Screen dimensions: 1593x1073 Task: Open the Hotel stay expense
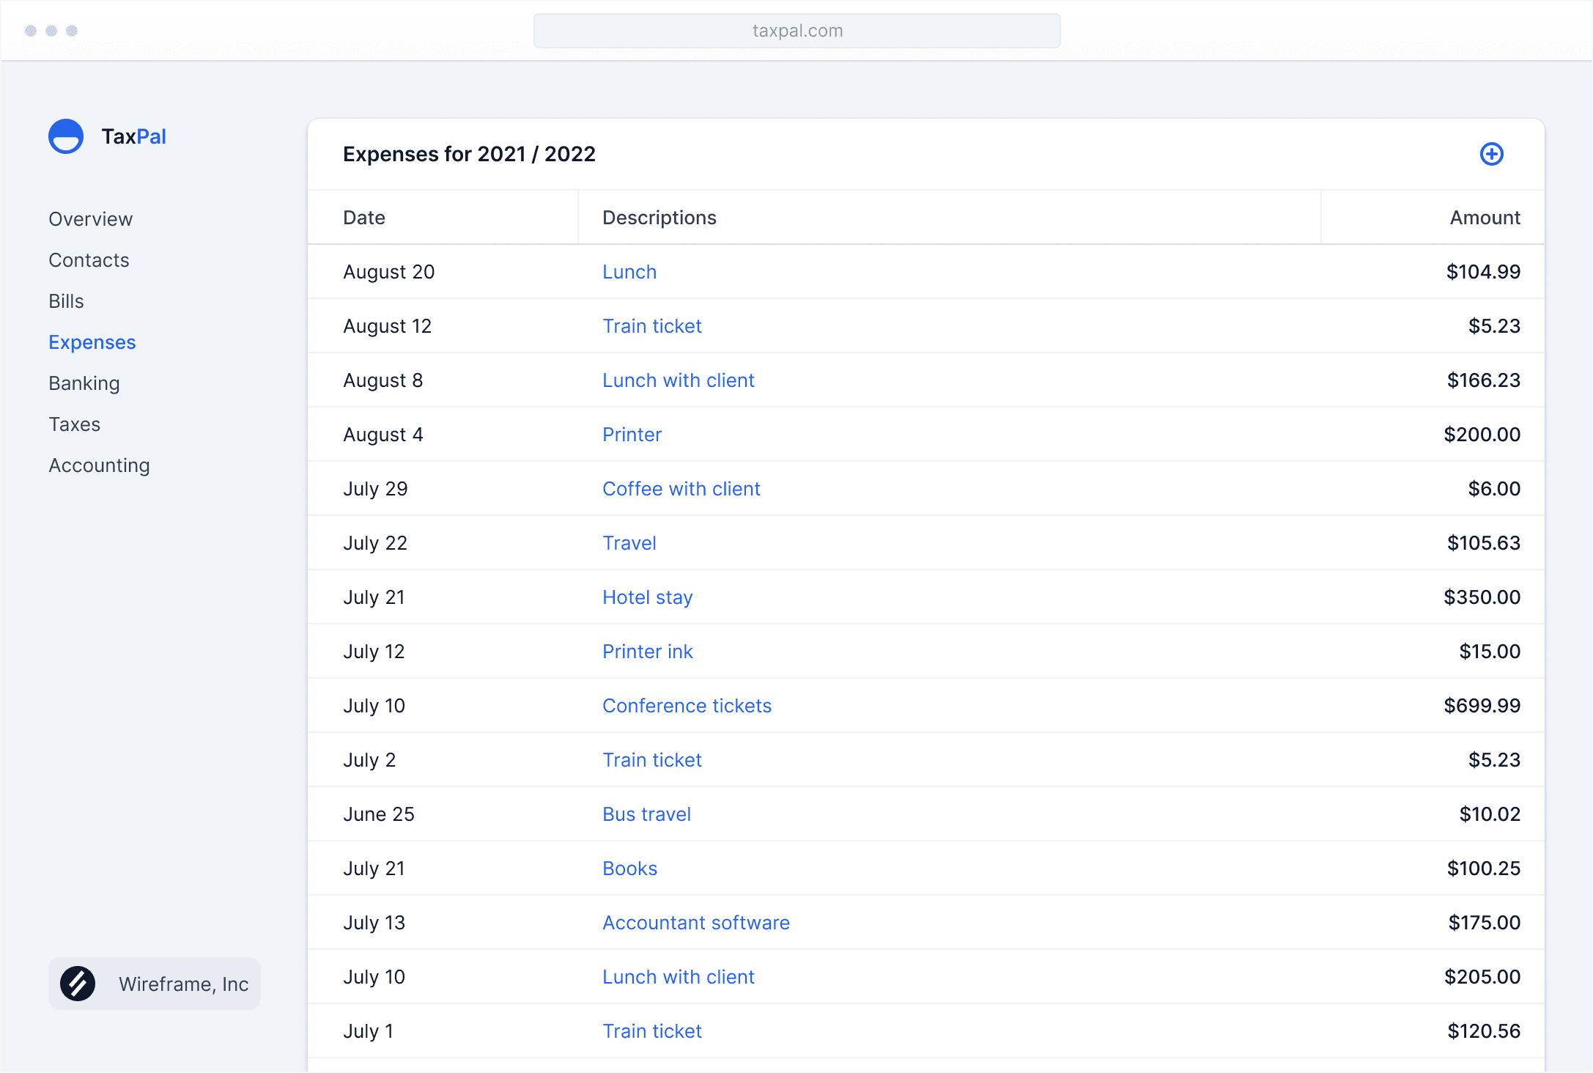[647, 597]
